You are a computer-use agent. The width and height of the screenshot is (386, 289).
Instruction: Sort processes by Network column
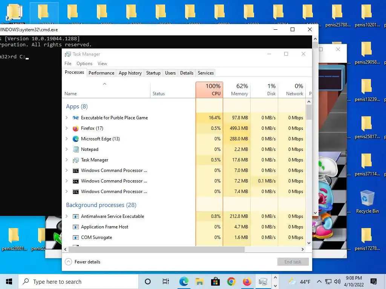click(x=292, y=90)
